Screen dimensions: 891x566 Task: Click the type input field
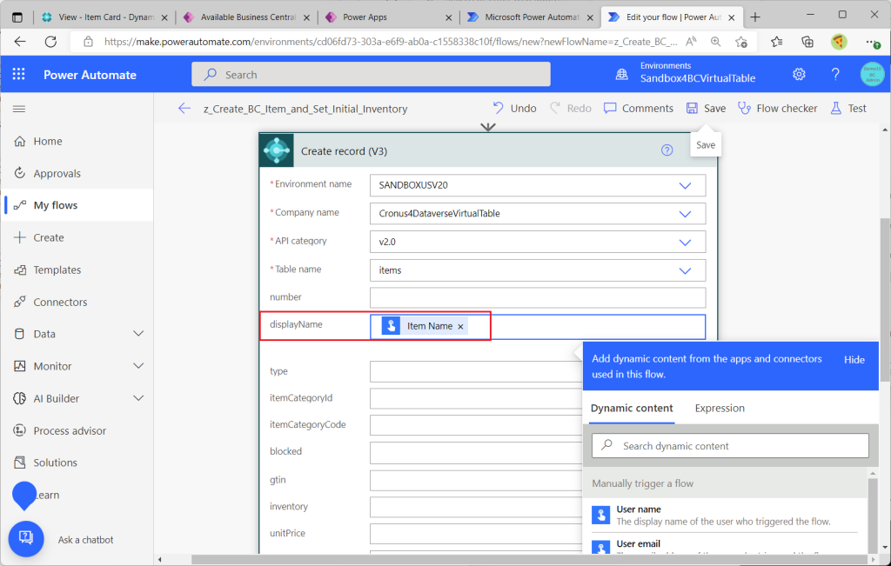coord(476,372)
